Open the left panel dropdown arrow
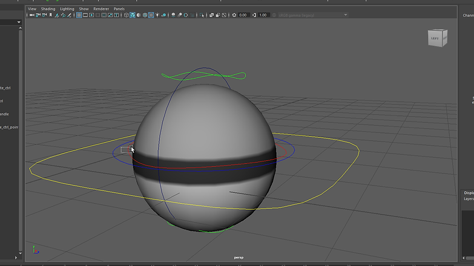This screenshot has width=474, height=266. coord(19,22)
